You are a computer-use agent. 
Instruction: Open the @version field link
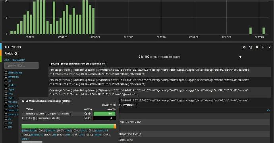tap(13, 77)
